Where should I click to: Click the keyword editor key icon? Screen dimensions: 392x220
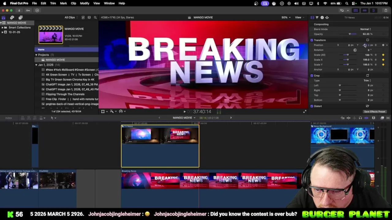click(x=28, y=10)
